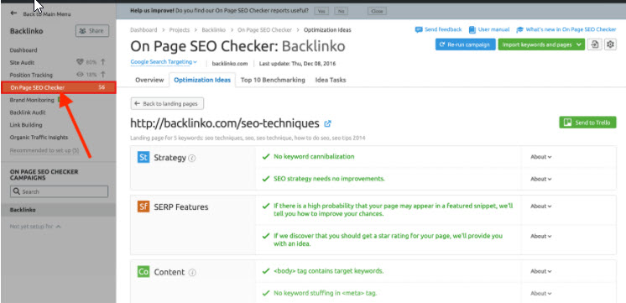Expand the Not yet setup for section
626x303 pixels.
(x=35, y=227)
